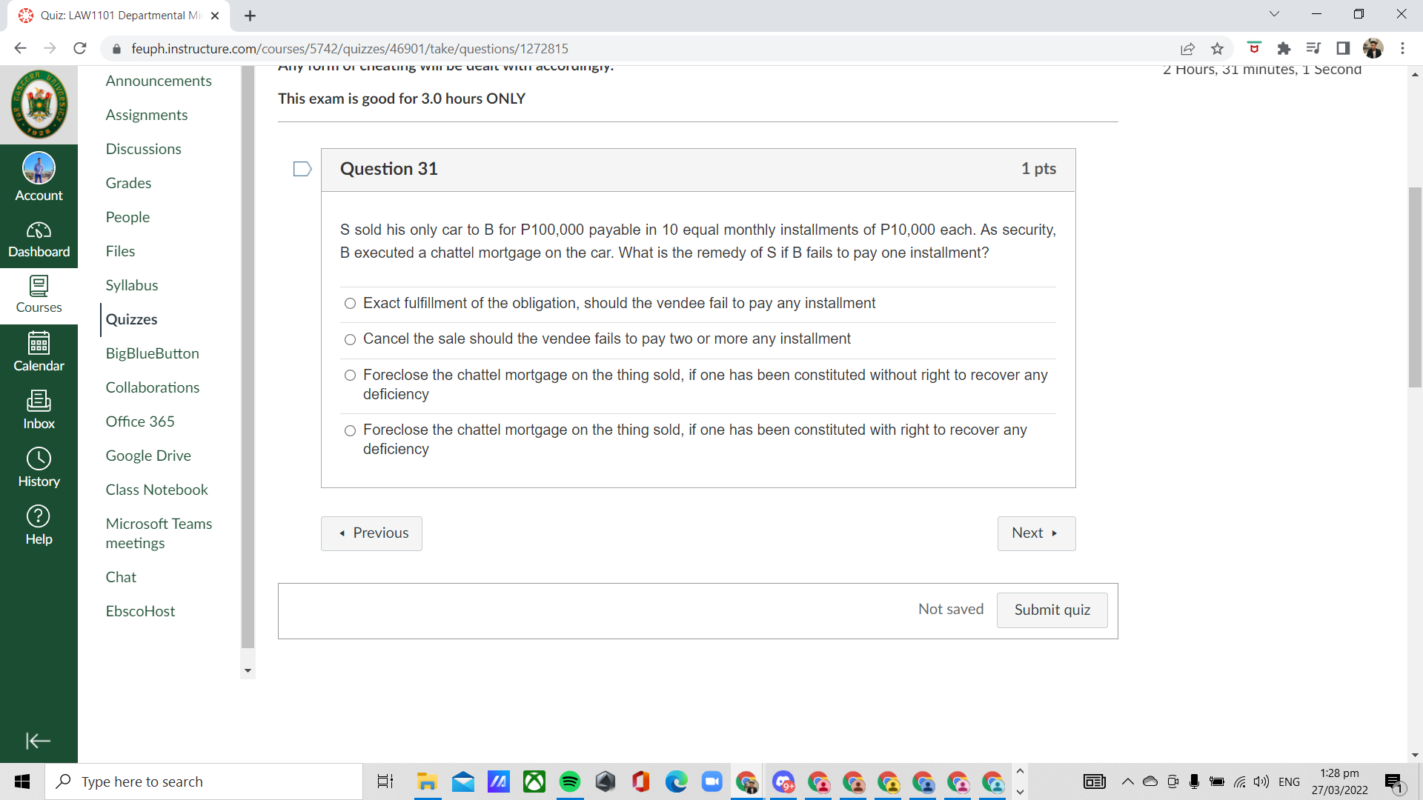Image resolution: width=1423 pixels, height=800 pixels.
Task: Open the Spotify icon on the taskbar
Action: (x=569, y=781)
